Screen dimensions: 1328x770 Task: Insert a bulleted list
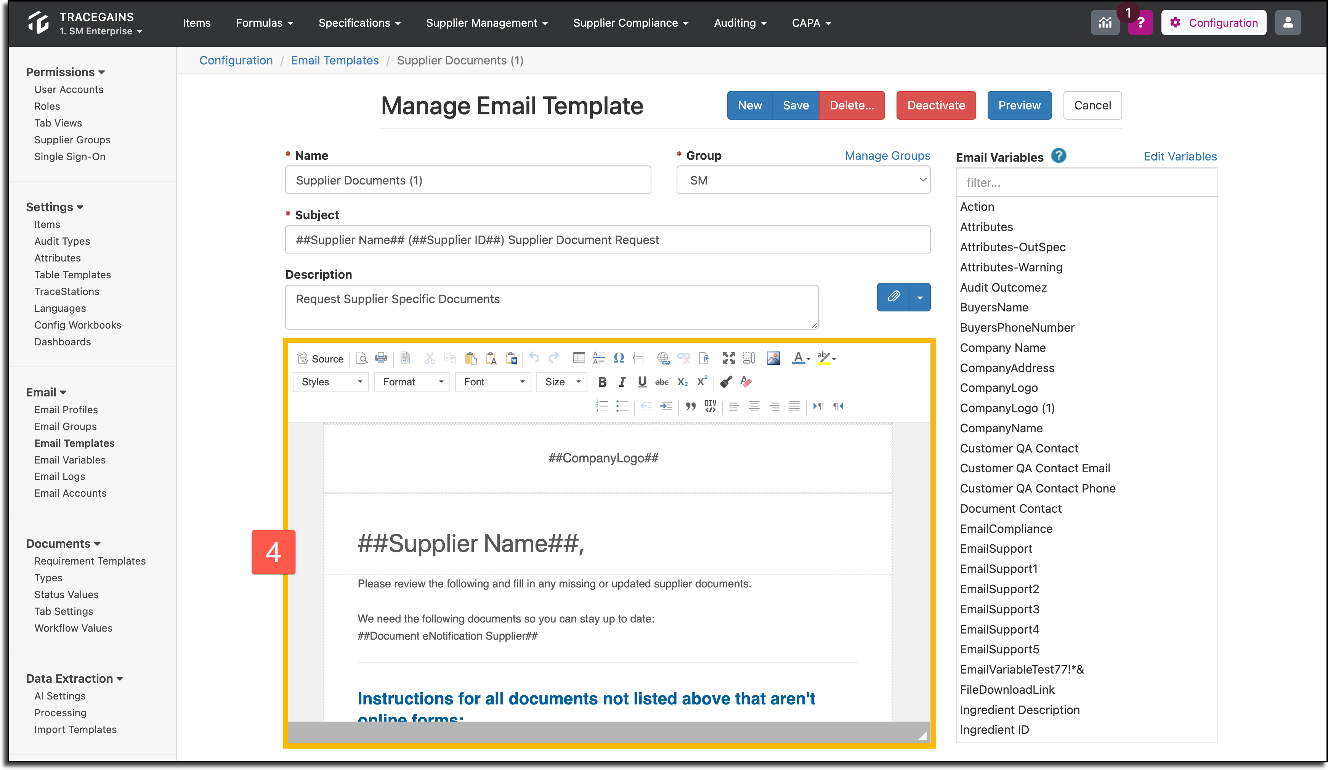(x=622, y=406)
